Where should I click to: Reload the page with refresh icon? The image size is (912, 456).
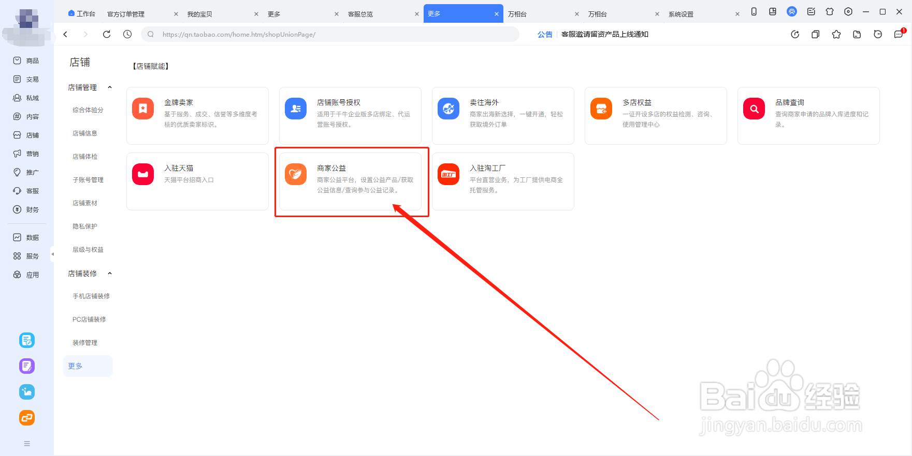point(107,34)
